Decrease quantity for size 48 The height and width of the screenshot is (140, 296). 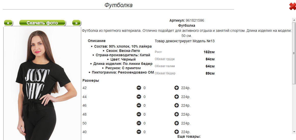click(x=139, y=114)
